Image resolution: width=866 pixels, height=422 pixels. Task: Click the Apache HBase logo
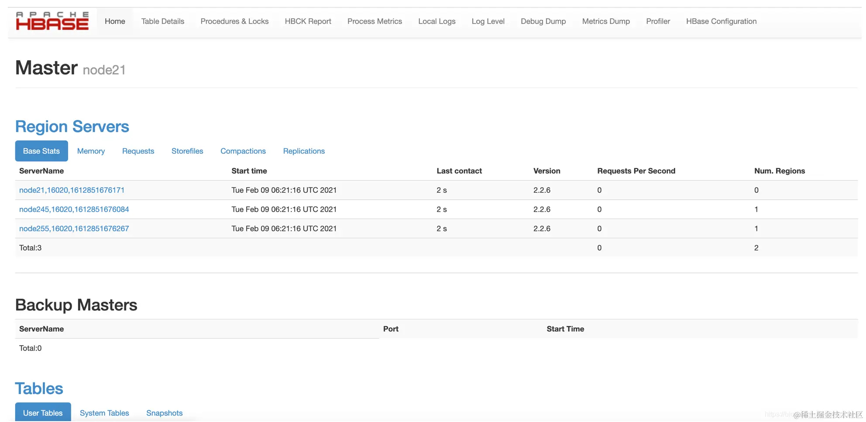tap(52, 21)
